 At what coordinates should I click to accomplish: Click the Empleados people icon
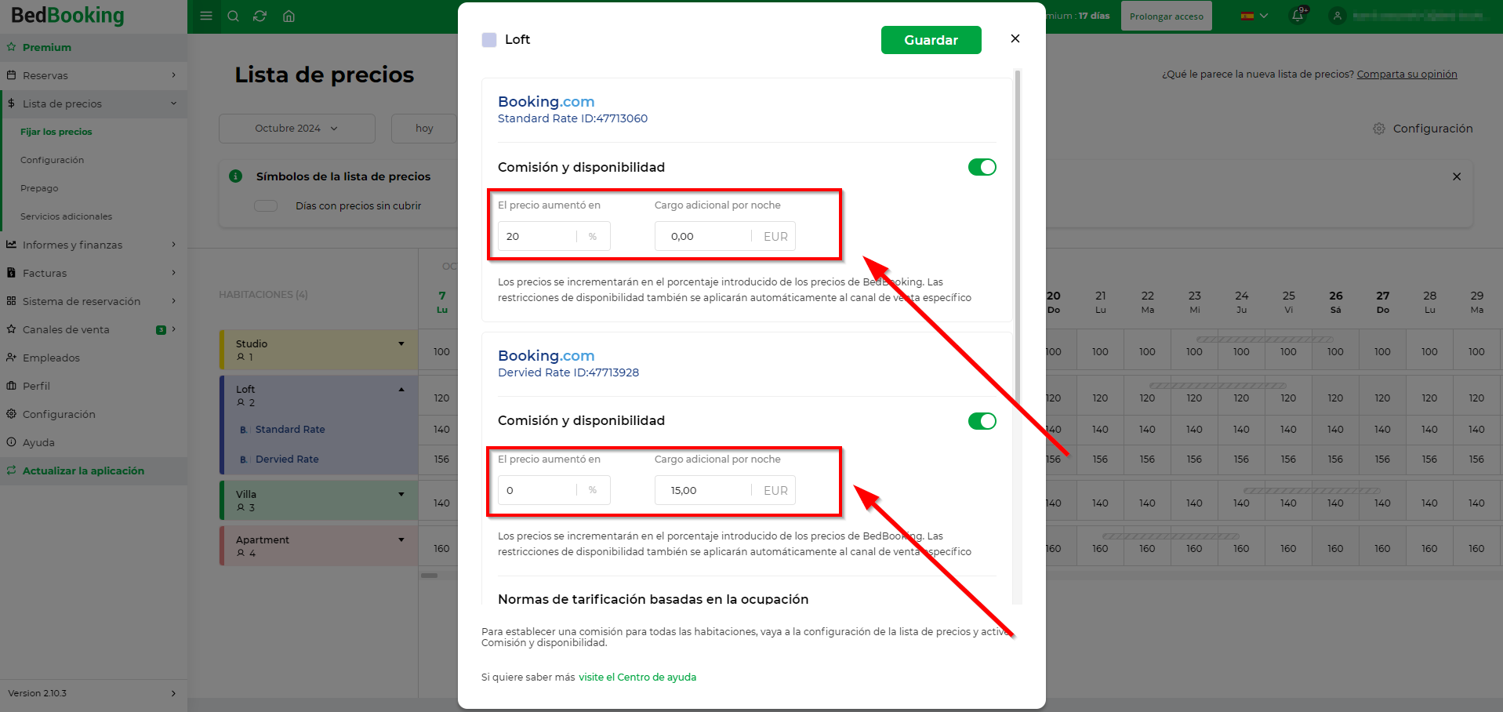click(x=12, y=358)
